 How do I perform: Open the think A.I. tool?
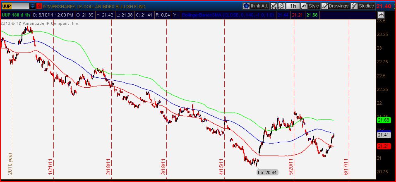[256, 6]
